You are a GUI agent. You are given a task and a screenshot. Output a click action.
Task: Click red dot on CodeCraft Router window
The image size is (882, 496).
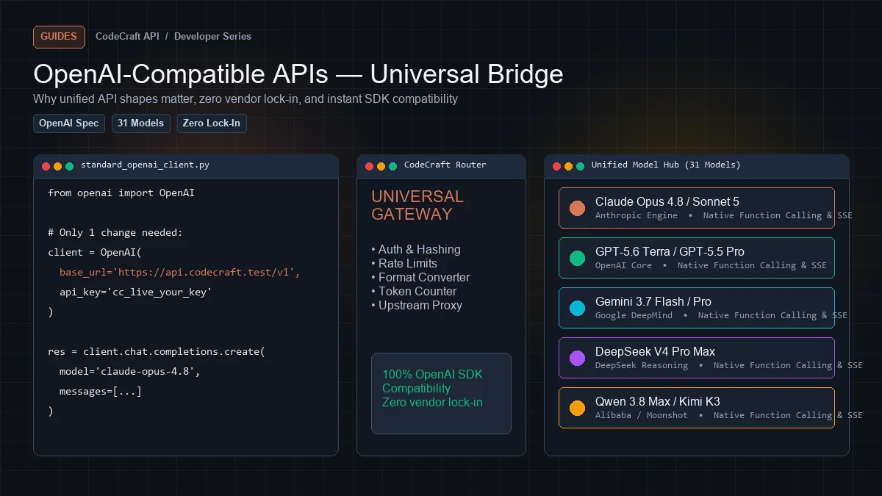click(369, 166)
